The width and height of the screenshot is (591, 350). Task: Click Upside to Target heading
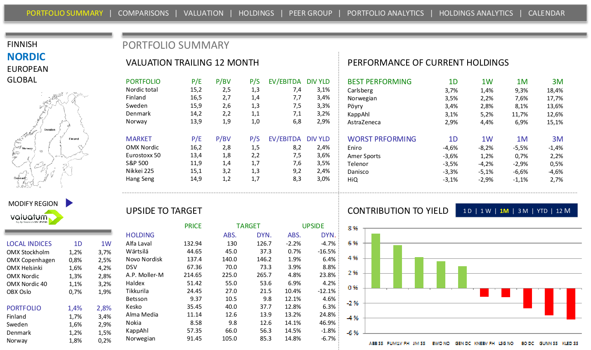click(x=164, y=211)
